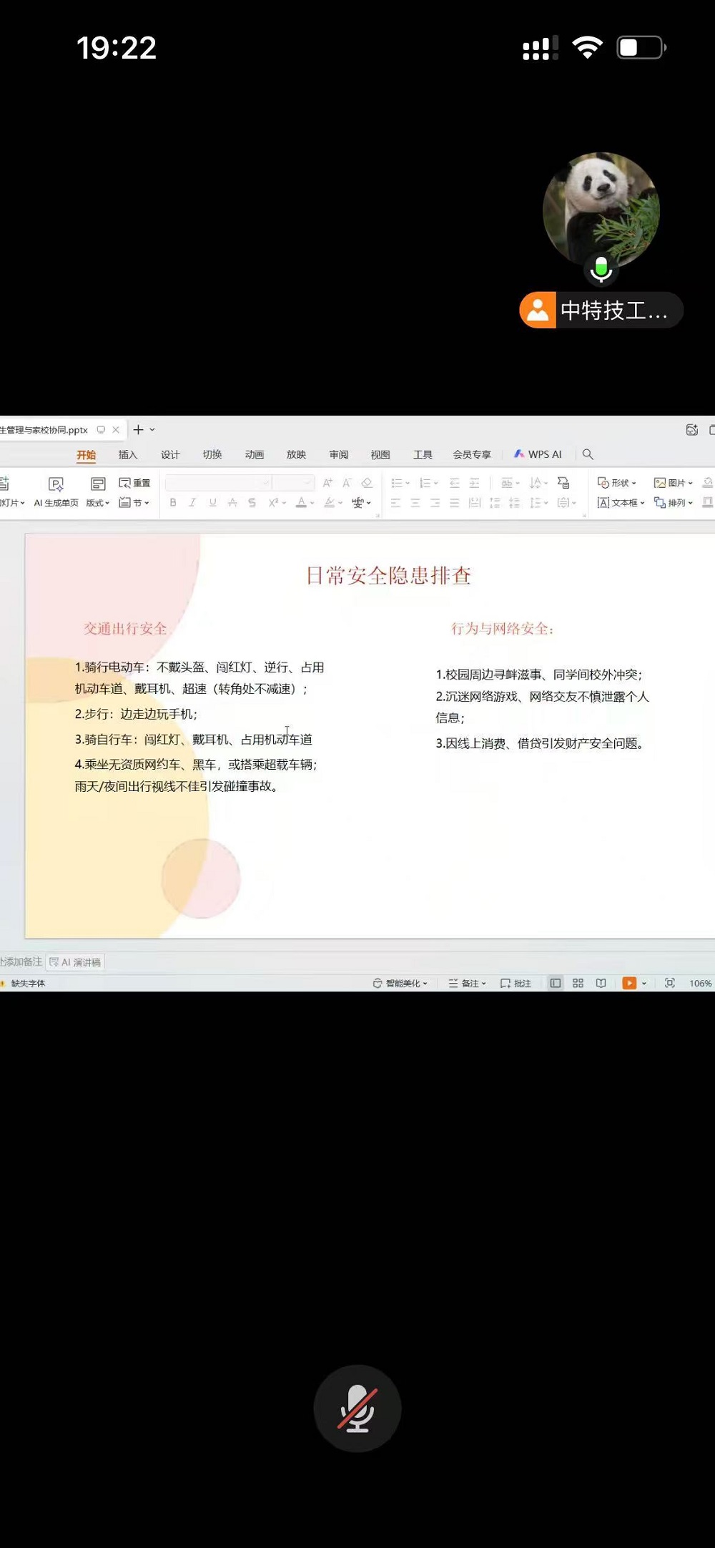
Task: Toggle Bold formatting
Action: point(173,503)
